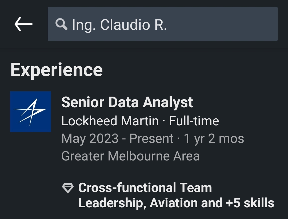This screenshot has height=219, width=288.
Task: Select the Full-time employment type text
Action: (194, 121)
